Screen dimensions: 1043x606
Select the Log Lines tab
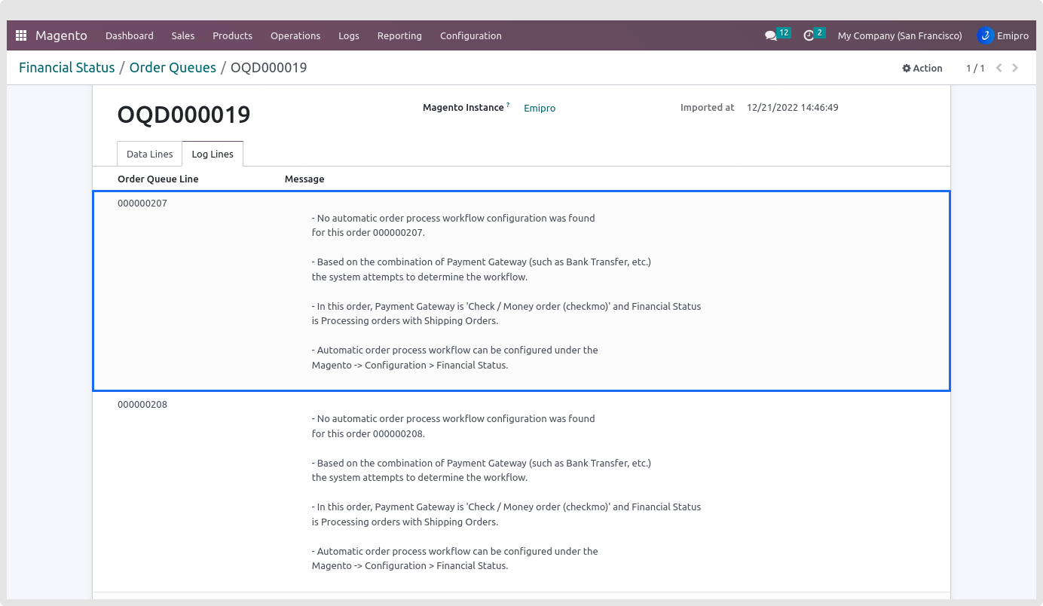click(x=213, y=154)
